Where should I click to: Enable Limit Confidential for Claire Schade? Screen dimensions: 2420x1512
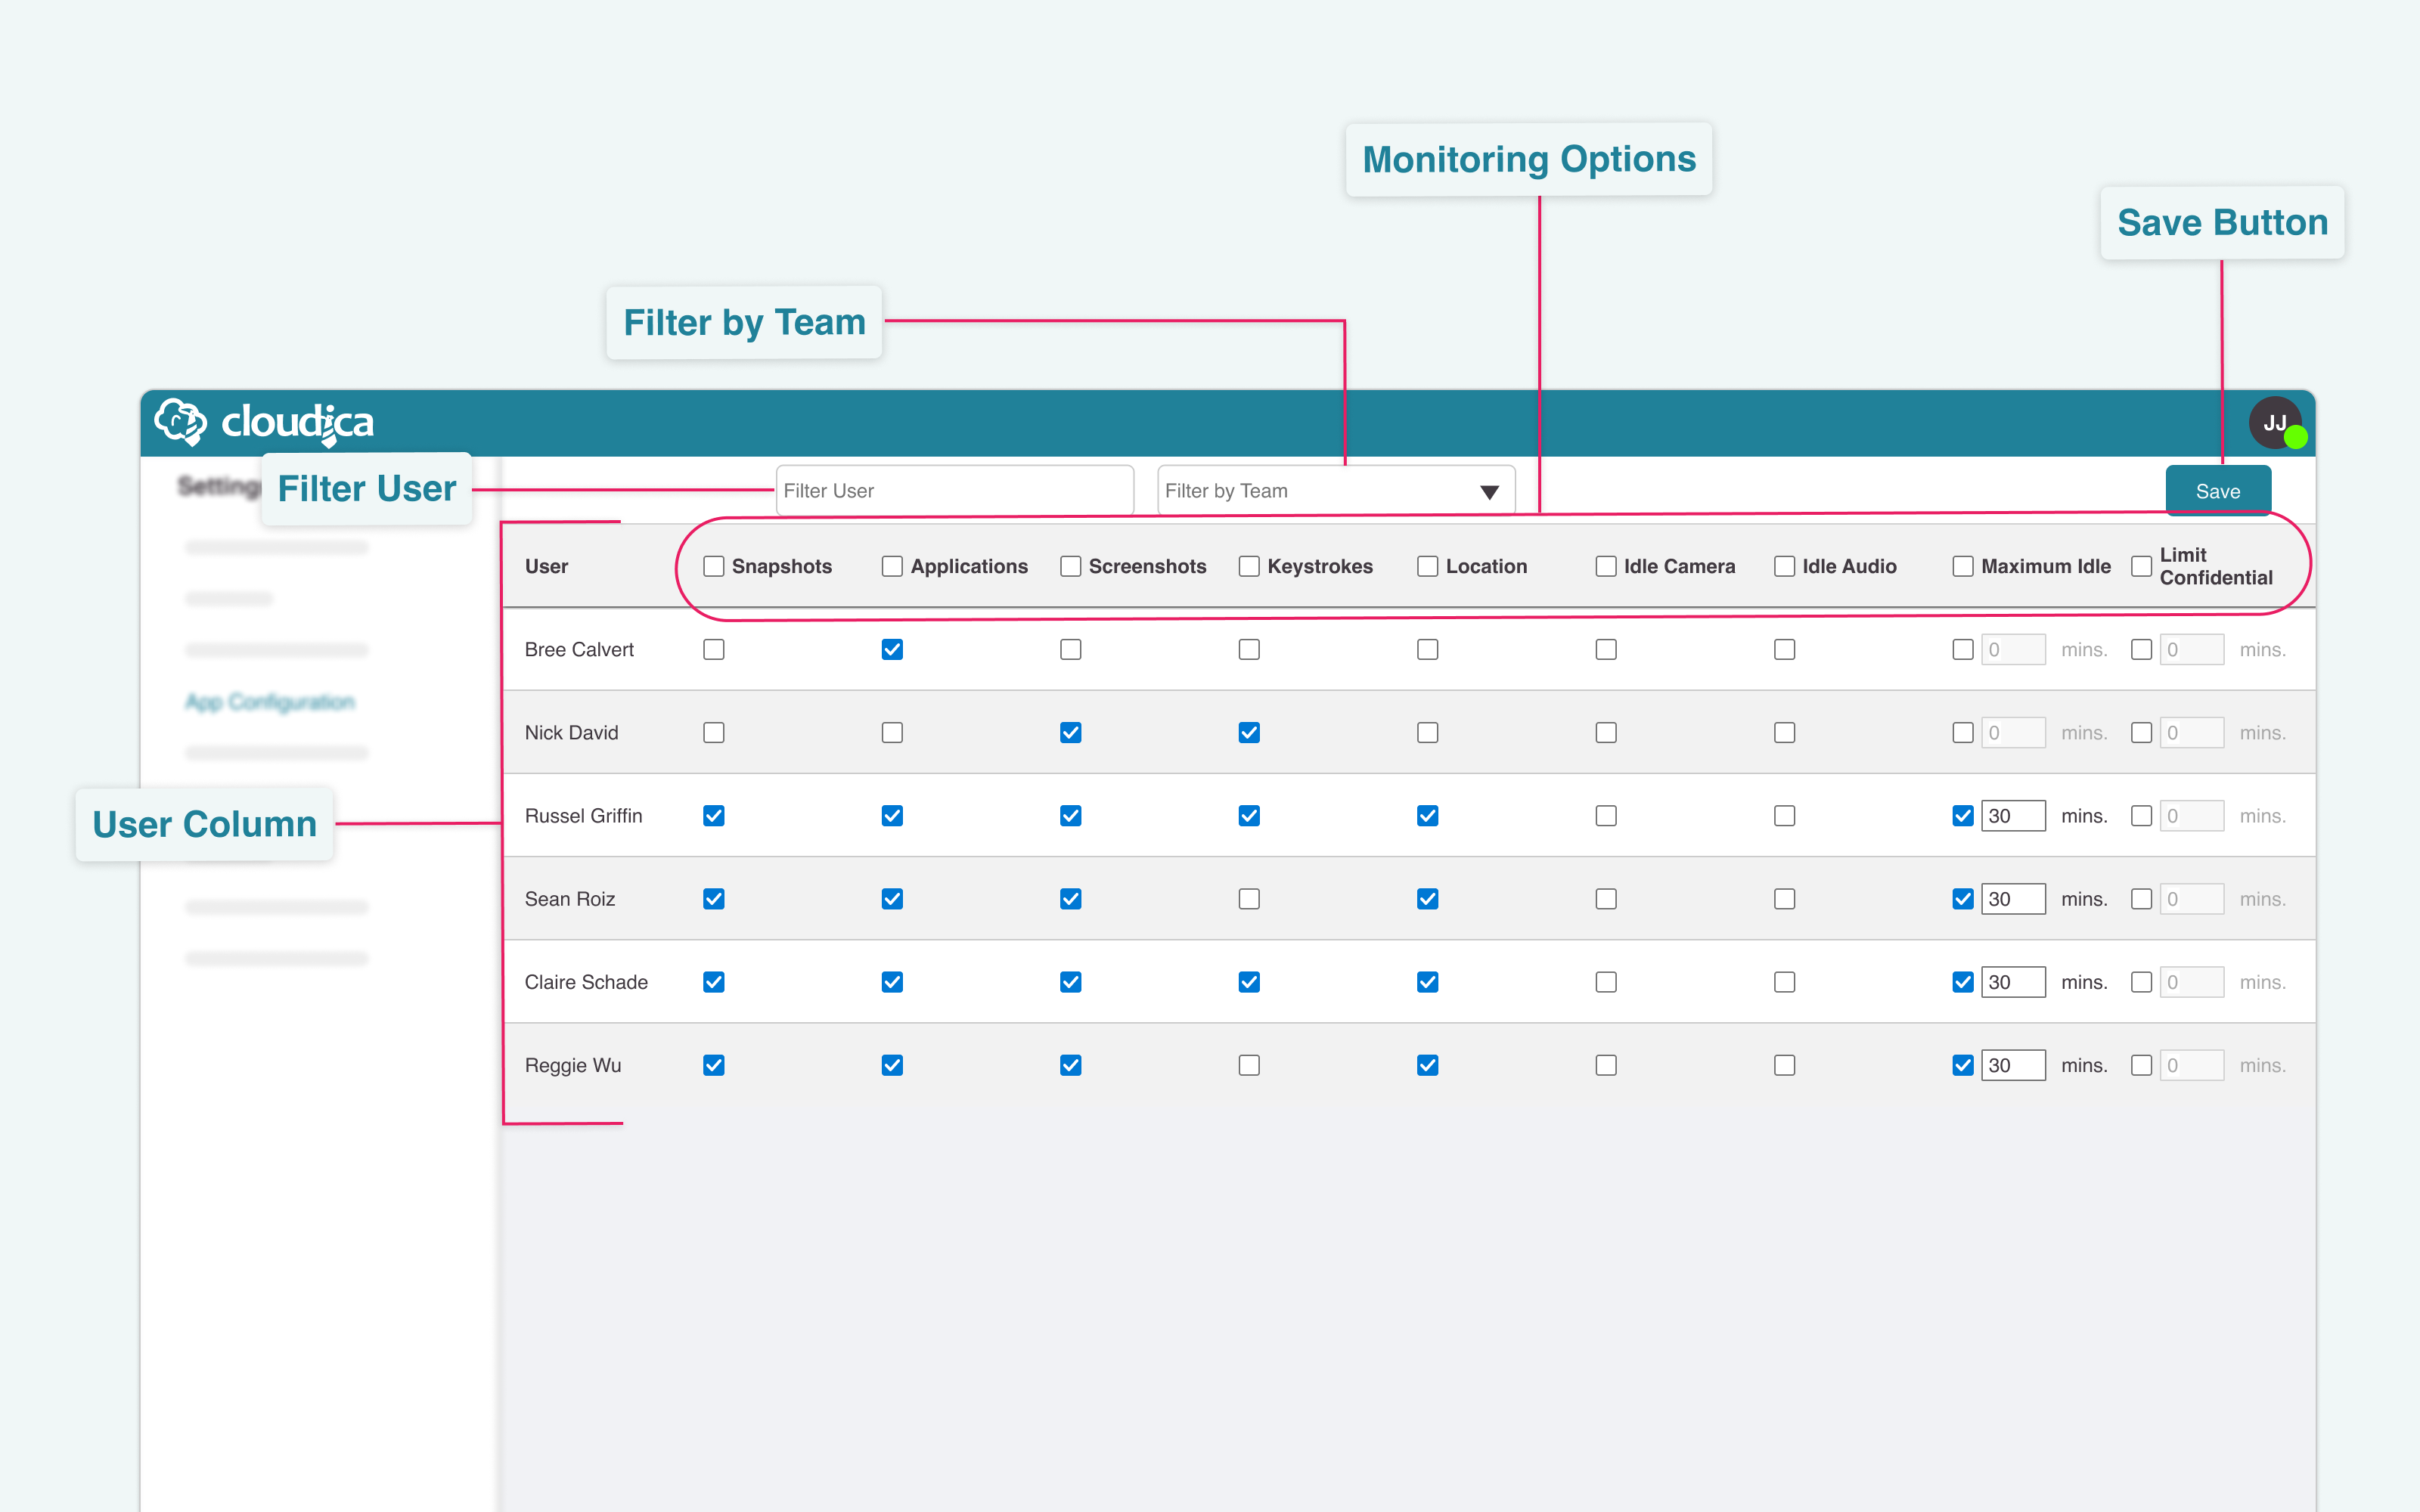pos(2141,981)
